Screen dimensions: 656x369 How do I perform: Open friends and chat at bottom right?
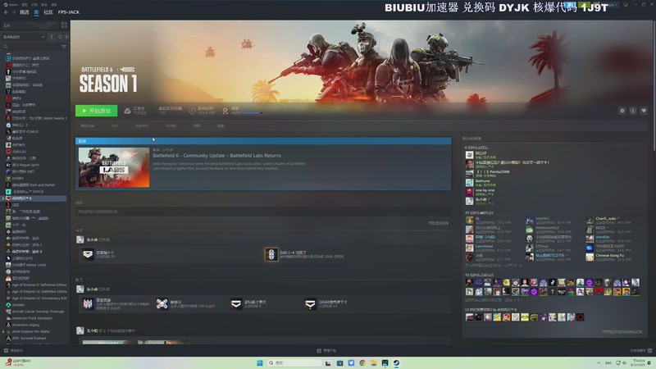point(640,351)
